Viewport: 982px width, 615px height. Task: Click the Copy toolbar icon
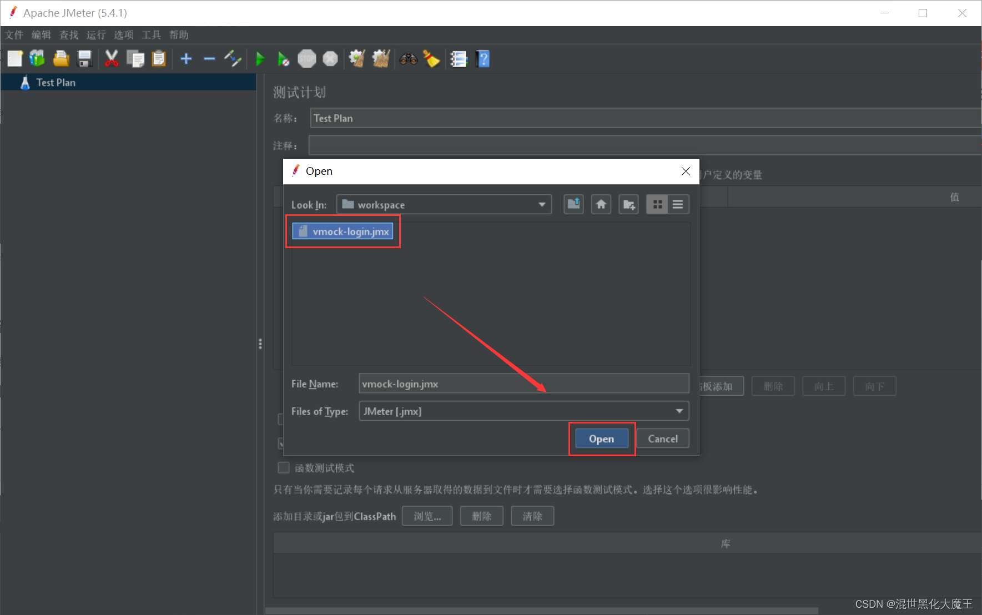point(135,58)
